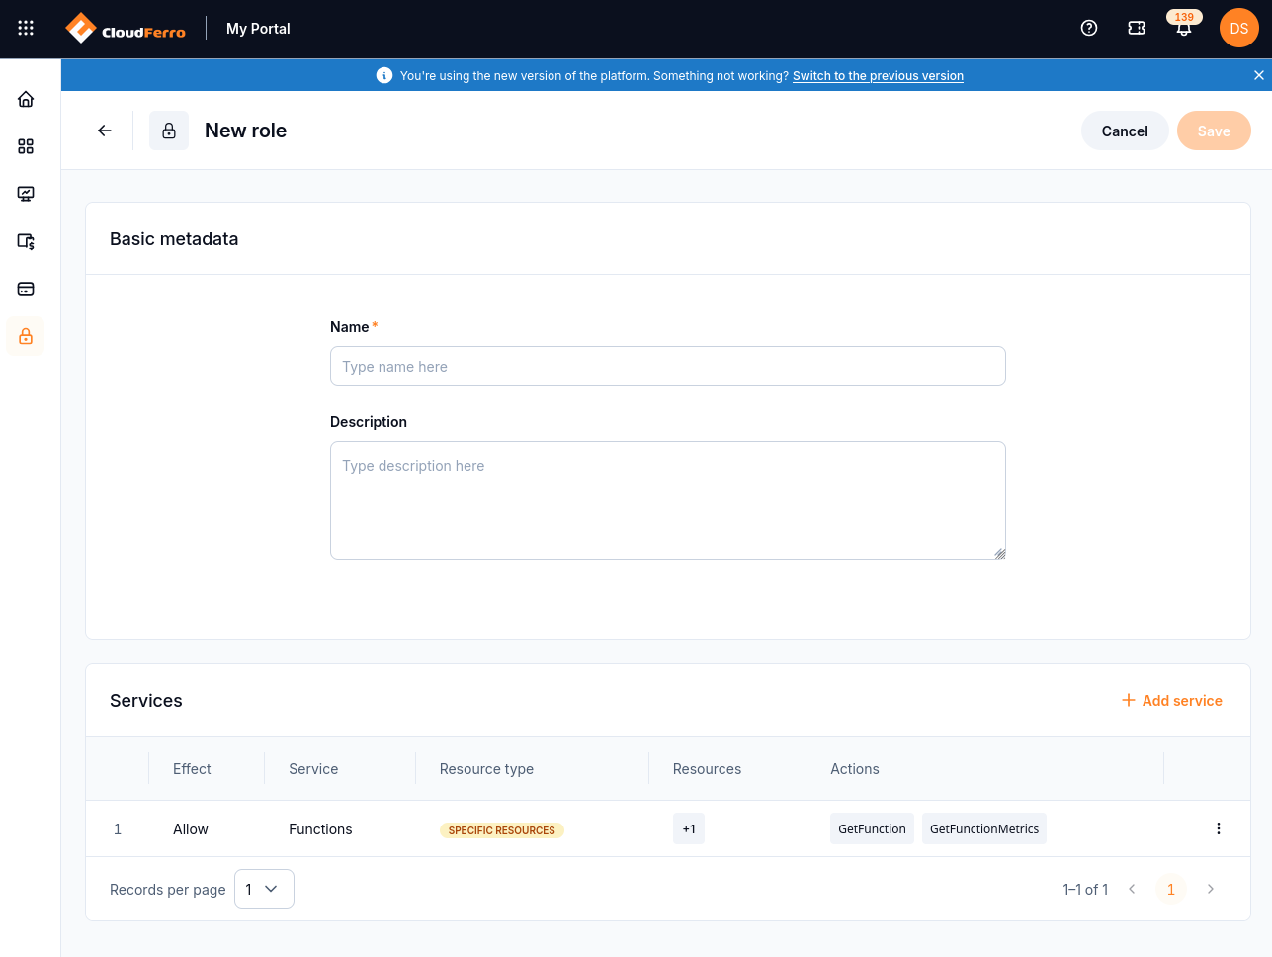Open the Functions row three-dot menu
1272x957 pixels.
[1218, 828]
